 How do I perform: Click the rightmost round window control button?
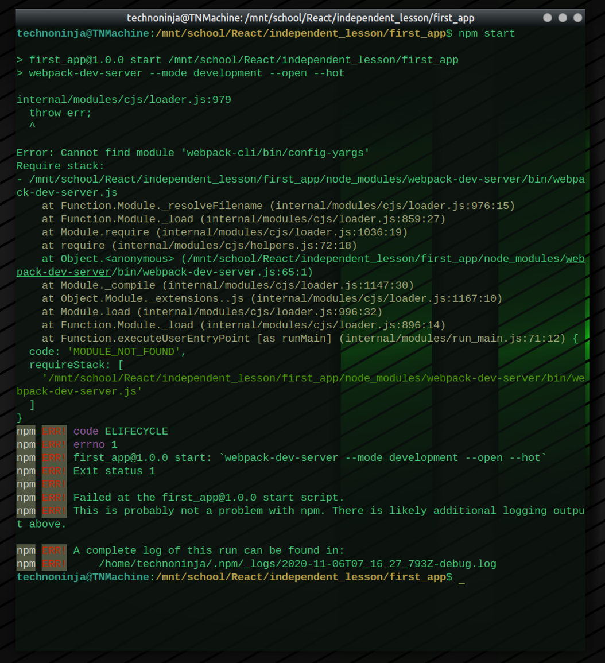577,18
